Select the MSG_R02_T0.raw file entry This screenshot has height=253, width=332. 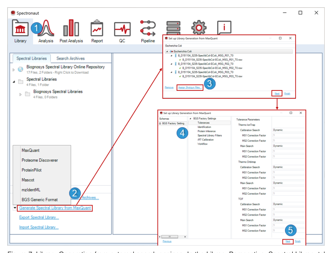coord(213,68)
